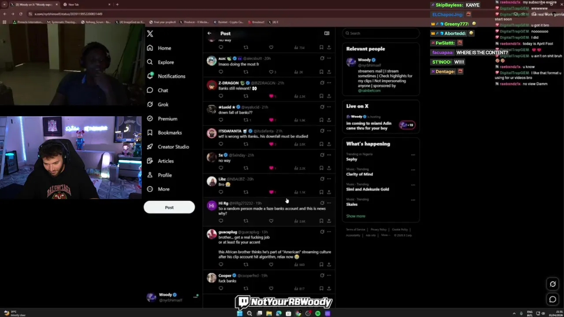Open the messages floating button bottom right
The image size is (564, 317).
point(553,299)
